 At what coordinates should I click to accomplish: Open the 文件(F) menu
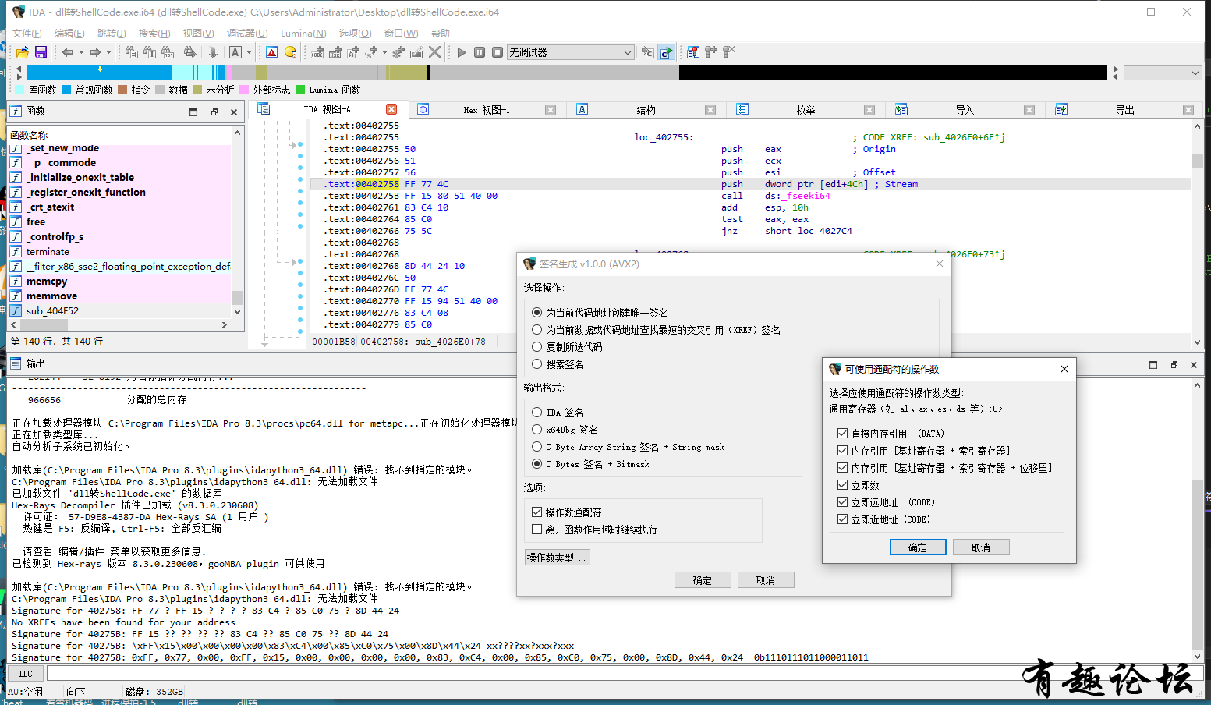click(27, 33)
